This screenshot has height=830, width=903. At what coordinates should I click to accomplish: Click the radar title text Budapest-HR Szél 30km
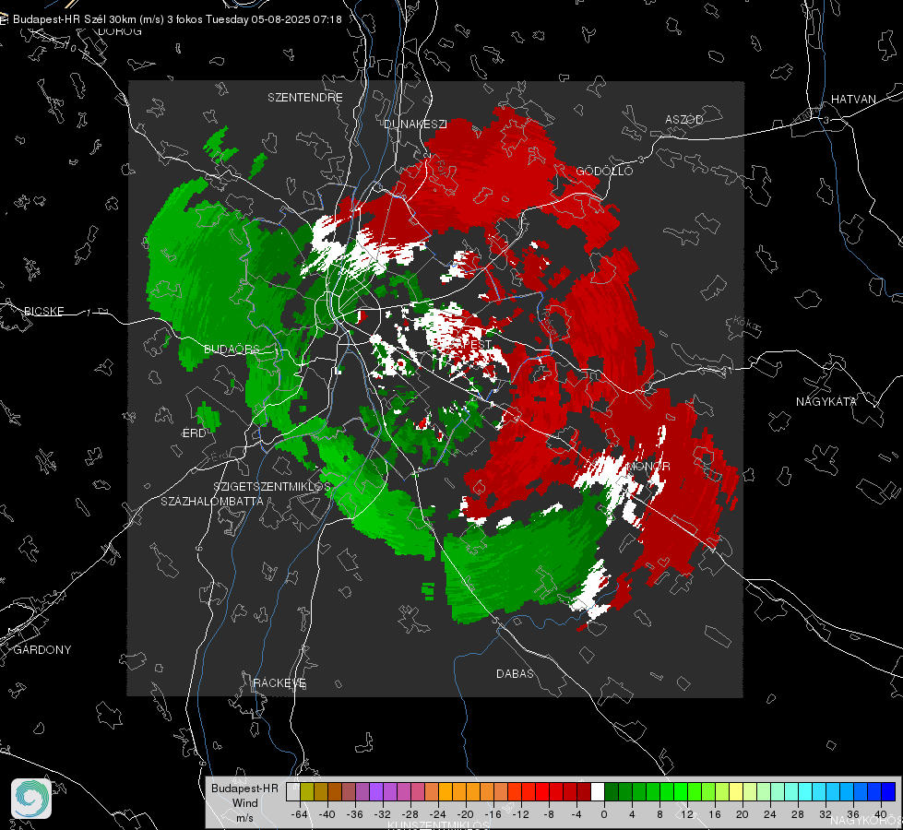tap(75, 19)
